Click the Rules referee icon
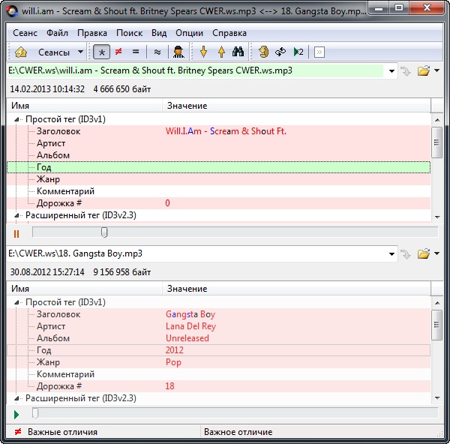This screenshot has height=444, width=450. tap(178, 52)
